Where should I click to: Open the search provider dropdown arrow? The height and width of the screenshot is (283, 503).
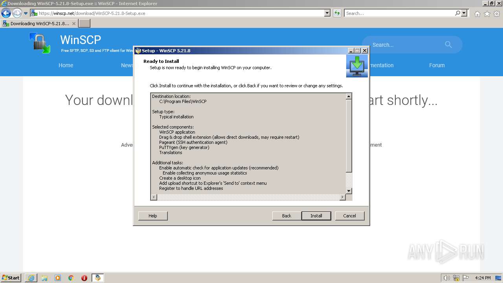pos(464,13)
